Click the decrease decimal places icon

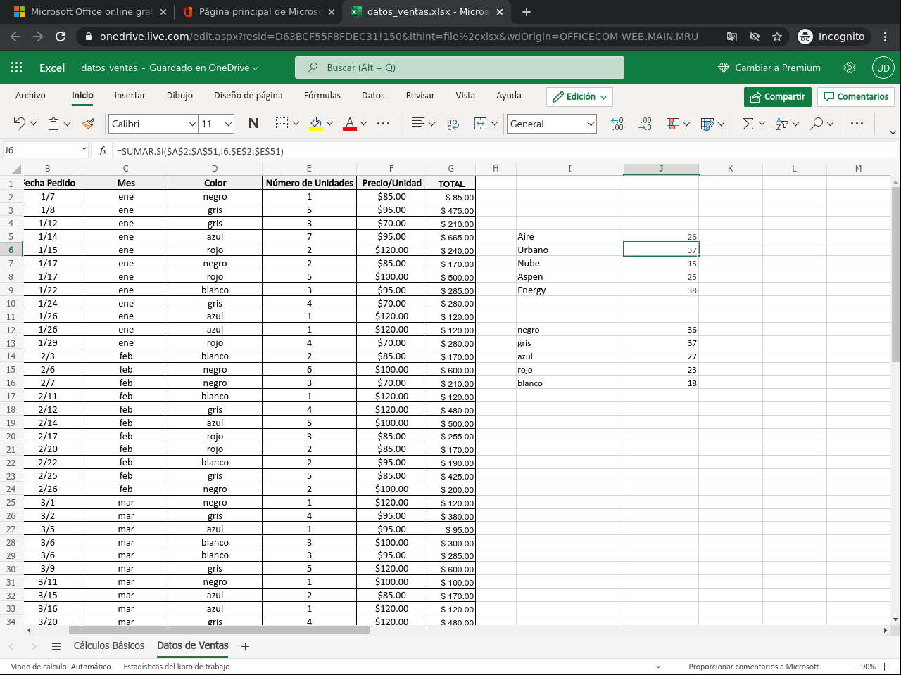coord(645,124)
